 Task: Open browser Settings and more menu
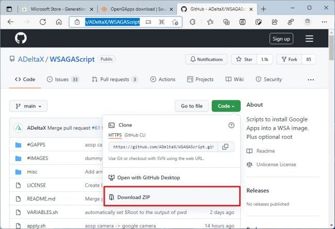324,22
